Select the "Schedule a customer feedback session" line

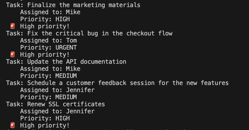click(117, 83)
